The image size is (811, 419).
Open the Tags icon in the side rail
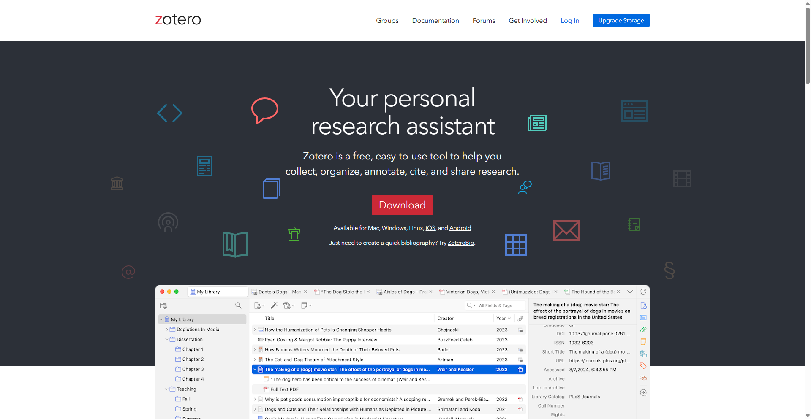click(x=643, y=366)
